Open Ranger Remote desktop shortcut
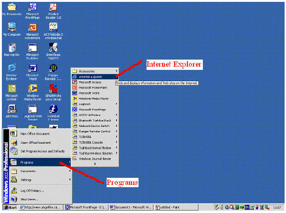 (x=53, y=72)
